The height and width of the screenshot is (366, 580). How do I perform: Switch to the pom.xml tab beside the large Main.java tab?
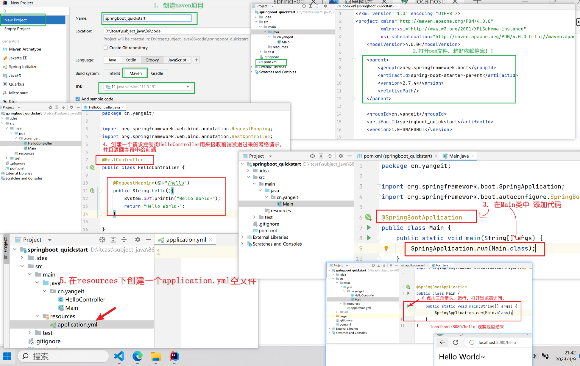397,156
